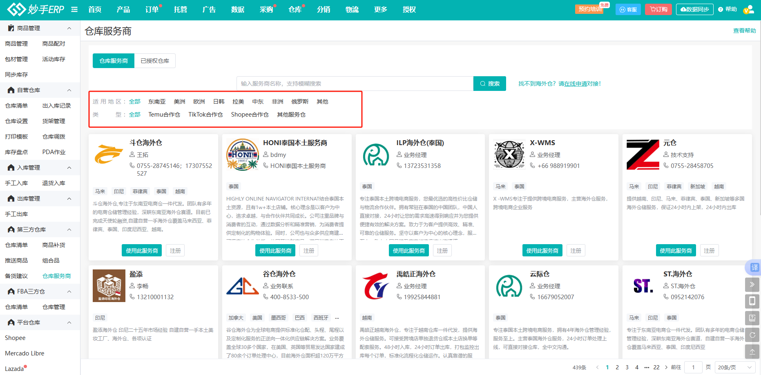Click the 搜索 search button

(x=490, y=84)
